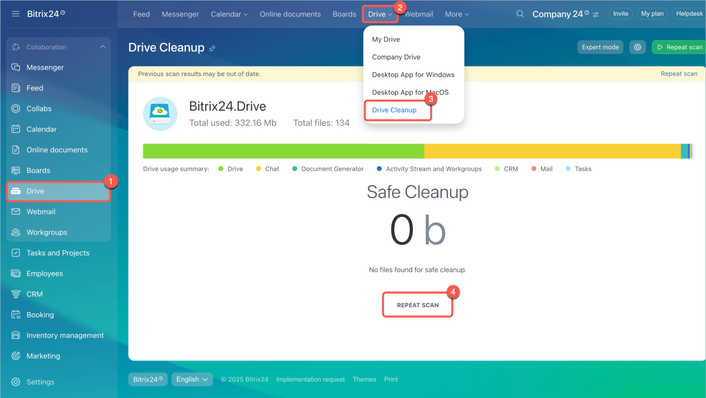Open the Settings gear in sidebar

(16, 382)
